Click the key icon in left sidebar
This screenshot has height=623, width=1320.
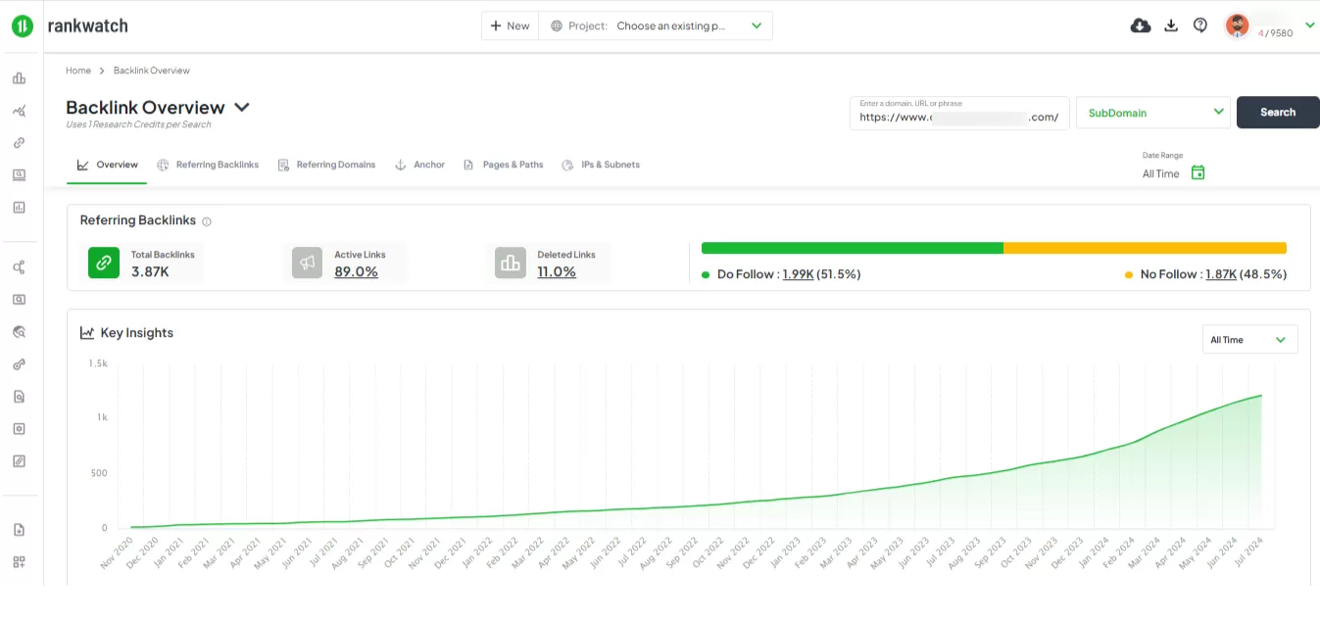pos(19,364)
